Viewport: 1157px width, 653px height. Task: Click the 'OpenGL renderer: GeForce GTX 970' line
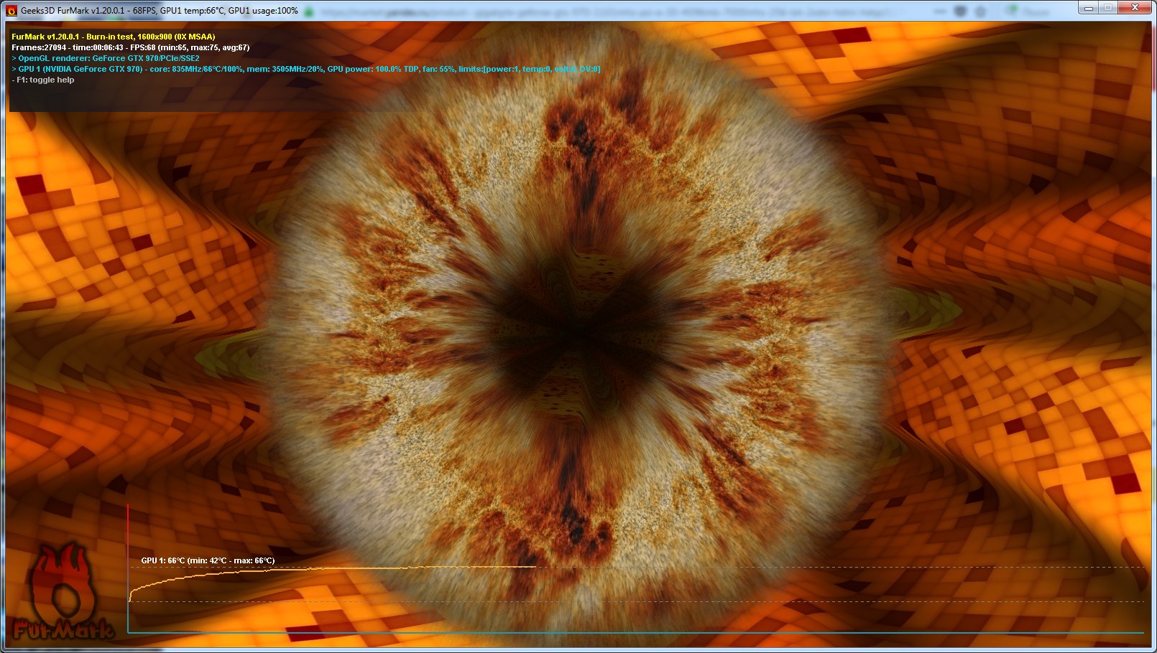pos(106,58)
